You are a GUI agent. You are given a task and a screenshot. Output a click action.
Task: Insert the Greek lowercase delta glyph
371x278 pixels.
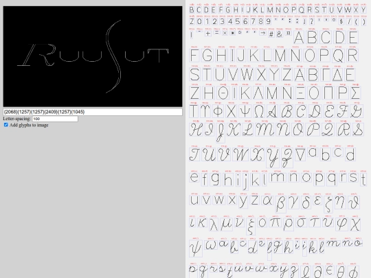point(306,202)
